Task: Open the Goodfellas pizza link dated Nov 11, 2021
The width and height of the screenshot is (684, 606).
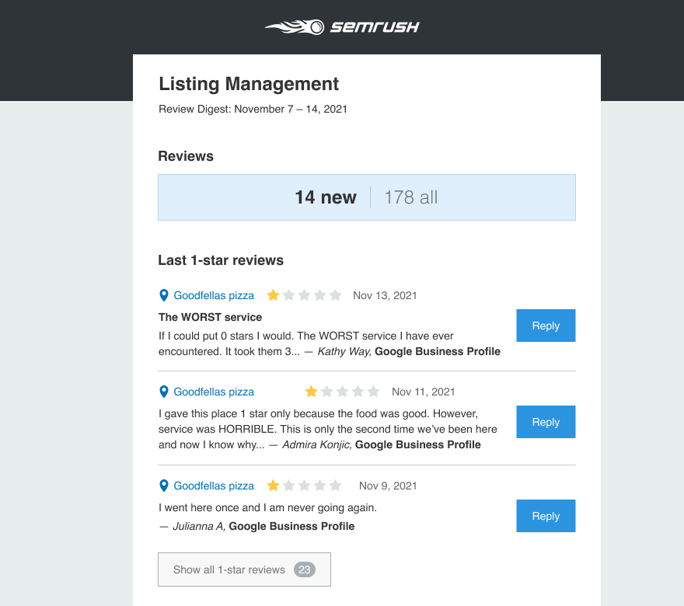Action: (214, 392)
